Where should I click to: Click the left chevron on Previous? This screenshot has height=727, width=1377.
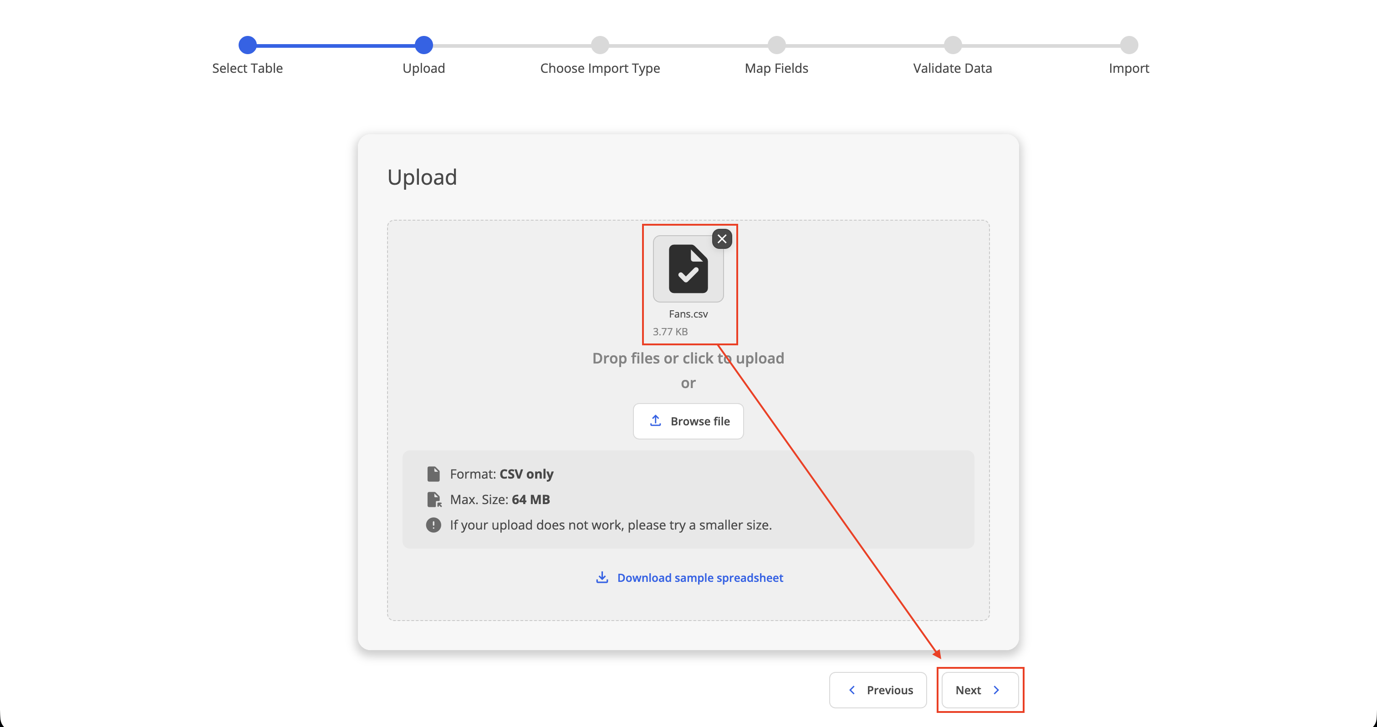[x=852, y=690]
